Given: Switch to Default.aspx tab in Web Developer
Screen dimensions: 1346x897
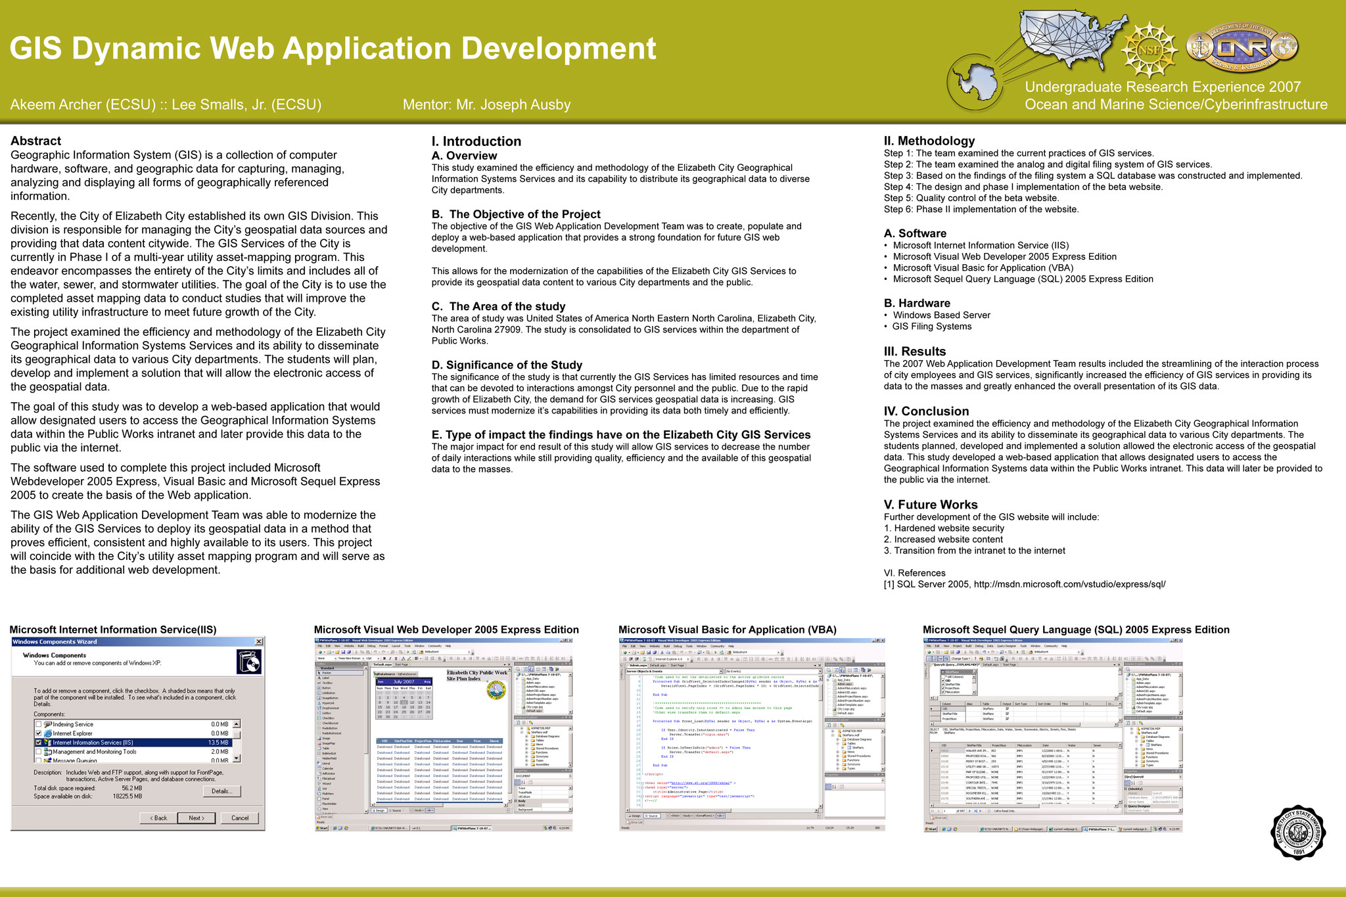Looking at the screenshot, I should coord(383,664).
